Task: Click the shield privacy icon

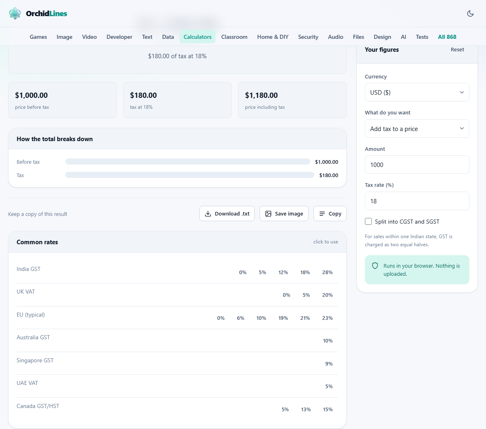Action: [375, 266]
